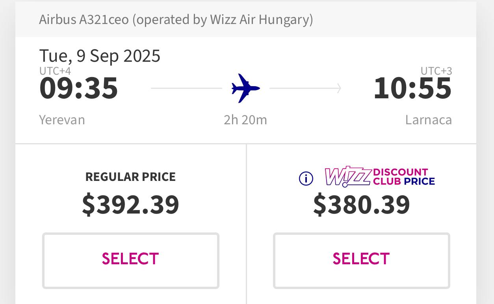Tap the Tue, 9 Sep 2025 date
Screen dimensions: 494x304
point(100,56)
